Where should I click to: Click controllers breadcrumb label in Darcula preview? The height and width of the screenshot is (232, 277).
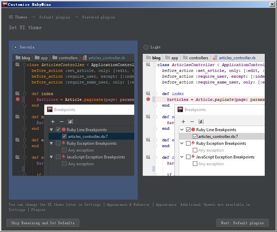[68, 58]
